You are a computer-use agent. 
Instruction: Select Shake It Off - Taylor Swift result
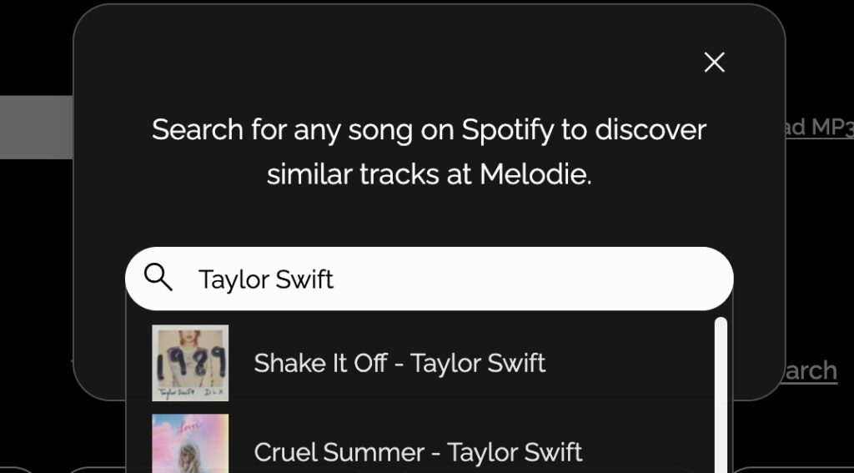tap(399, 363)
